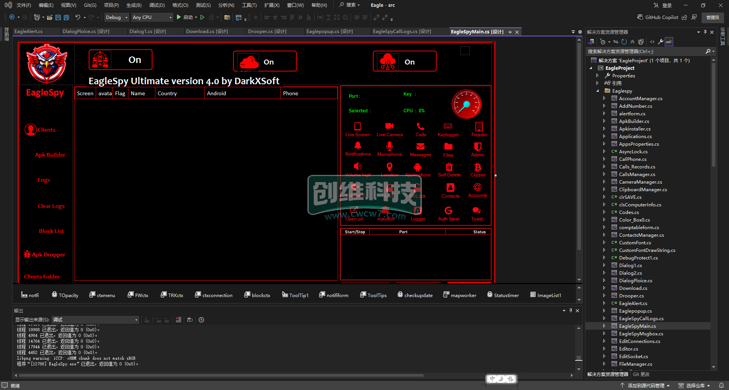
Task: Click the Find in Files toolbar icon
Action: pyautogui.click(x=227, y=17)
